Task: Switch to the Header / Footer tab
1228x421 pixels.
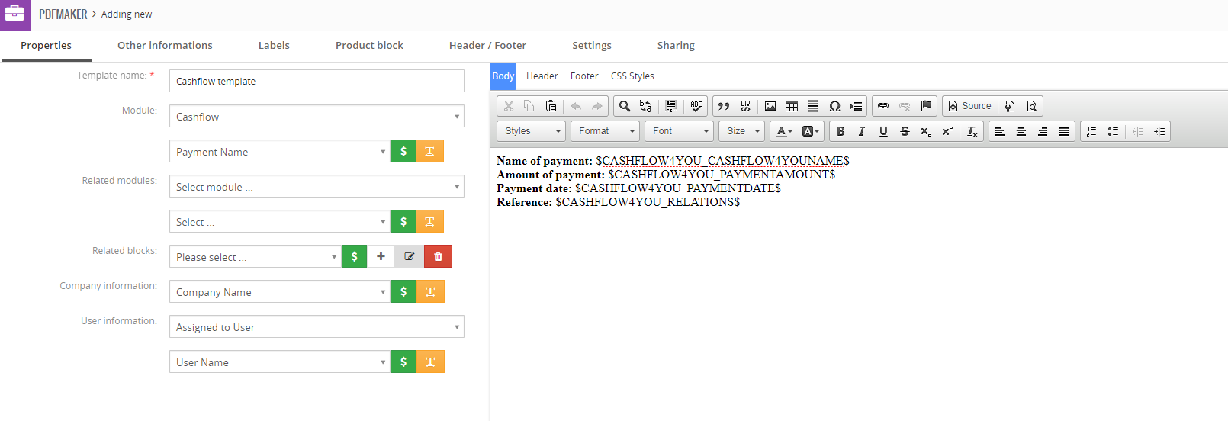Action: click(487, 45)
